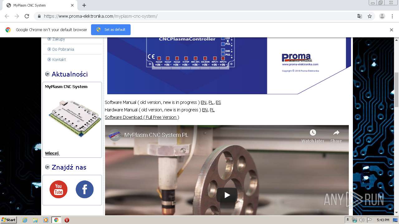
Task: Open video title MyPlasm CNC System PL
Action: click(156, 135)
